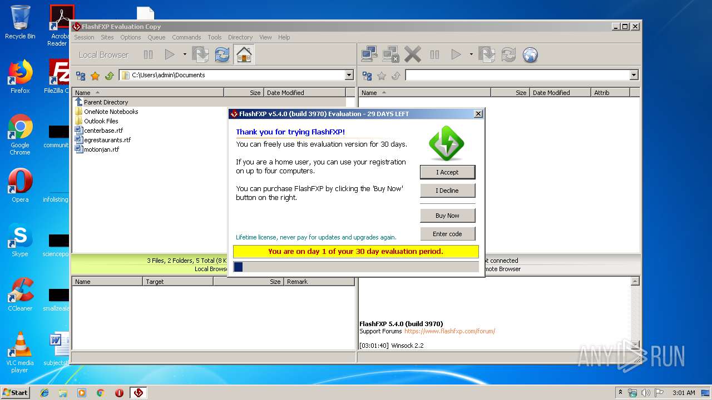Click log pane scrollbar up arrow

[x=635, y=282]
